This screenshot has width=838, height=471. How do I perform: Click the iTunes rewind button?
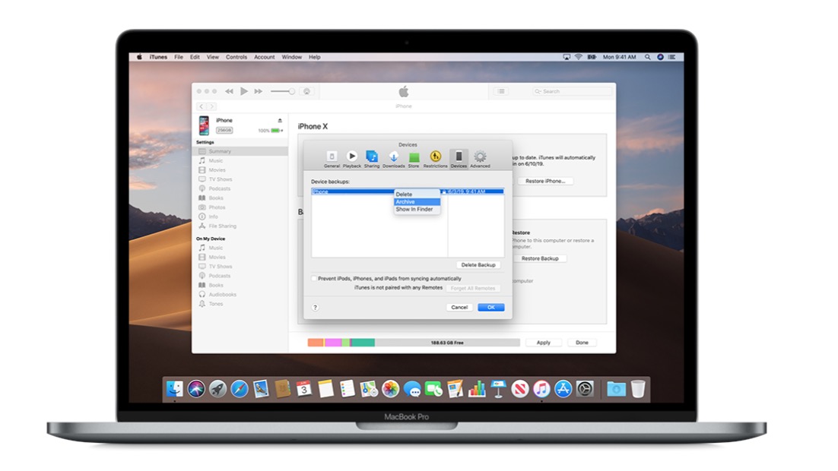pyautogui.click(x=229, y=91)
